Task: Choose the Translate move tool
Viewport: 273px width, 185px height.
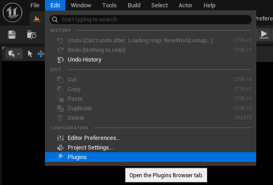Action: coord(41,54)
